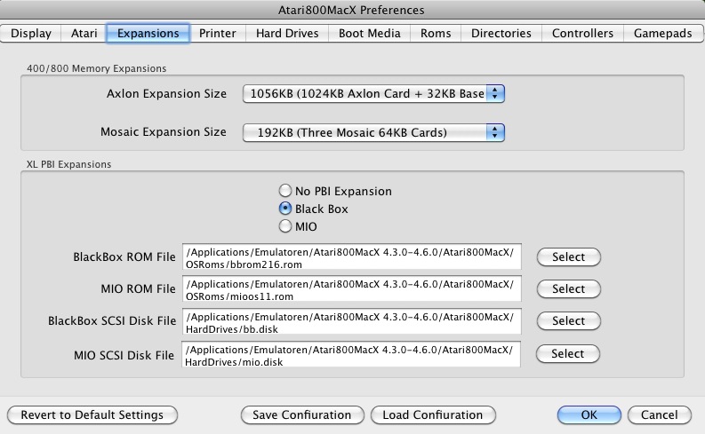
Task: Click the Save Confiuration button
Action: (302, 414)
